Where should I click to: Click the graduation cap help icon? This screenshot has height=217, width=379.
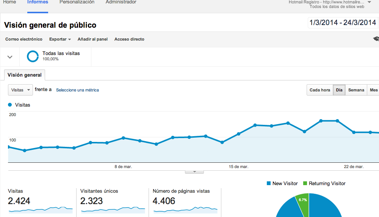point(376,39)
